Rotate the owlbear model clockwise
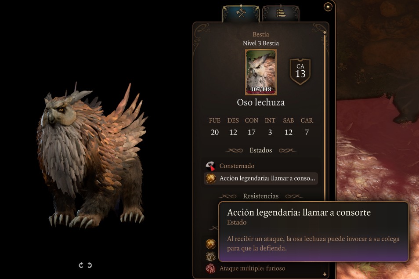 (x=81, y=265)
